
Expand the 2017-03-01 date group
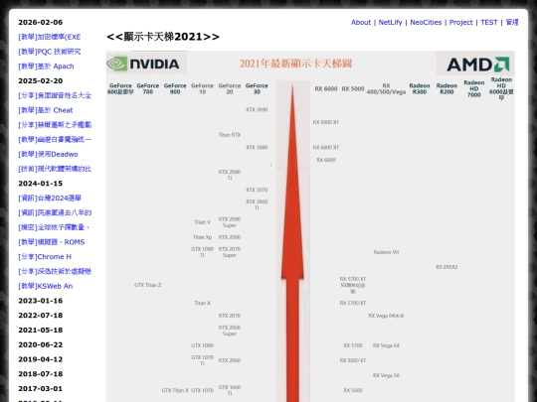(x=41, y=389)
